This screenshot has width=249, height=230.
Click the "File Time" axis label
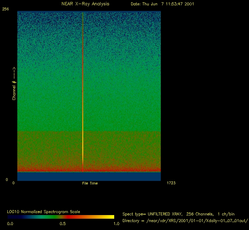pyautogui.click(x=90, y=183)
